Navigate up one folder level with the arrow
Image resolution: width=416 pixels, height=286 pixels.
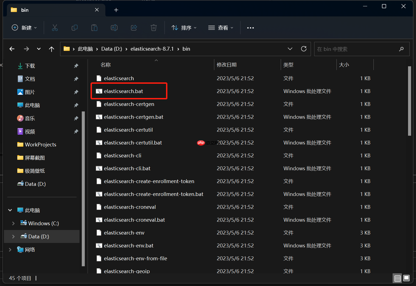(x=52, y=49)
